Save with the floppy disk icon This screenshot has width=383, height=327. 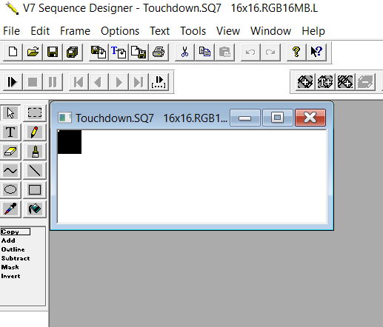coord(53,53)
